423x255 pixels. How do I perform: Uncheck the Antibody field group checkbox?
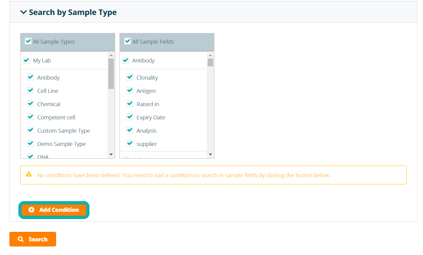(125, 60)
